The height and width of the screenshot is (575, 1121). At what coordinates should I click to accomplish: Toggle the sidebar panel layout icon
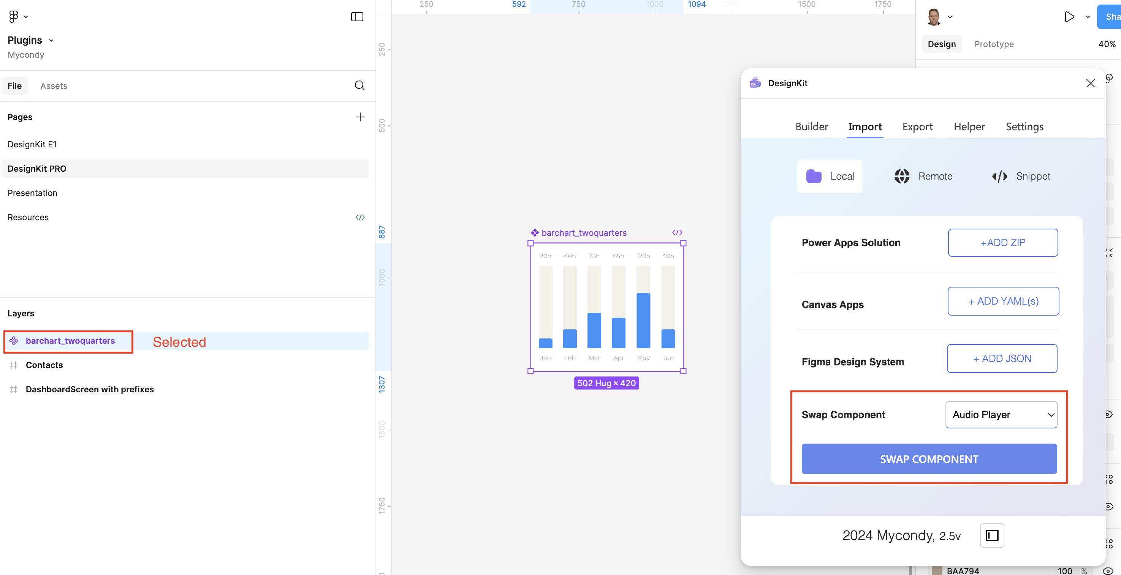click(x=357, y=17)
